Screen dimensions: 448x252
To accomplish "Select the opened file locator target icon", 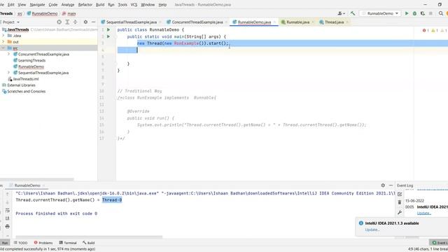I will tap(59, 22).
